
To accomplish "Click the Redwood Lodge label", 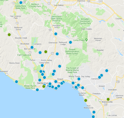I will coord(63,43).
